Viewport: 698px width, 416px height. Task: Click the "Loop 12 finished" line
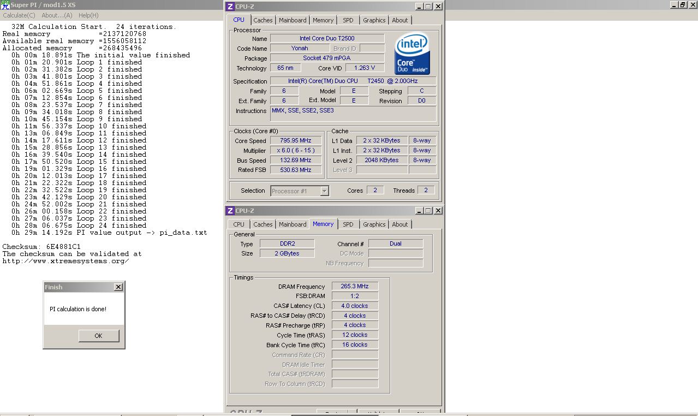click(x=79, y=140)
